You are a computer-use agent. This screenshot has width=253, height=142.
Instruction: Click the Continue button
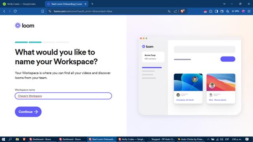point(28,112)
